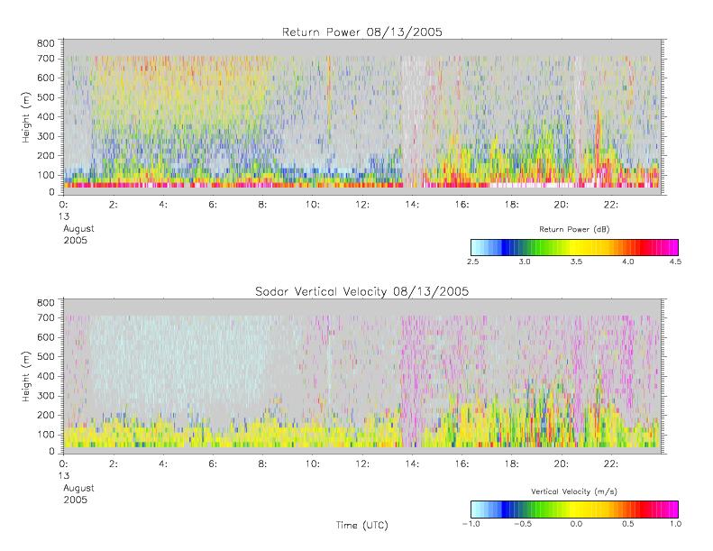Click the 4.0 tick on Return Power scale
713x551 pixels.
click(628, 262)
